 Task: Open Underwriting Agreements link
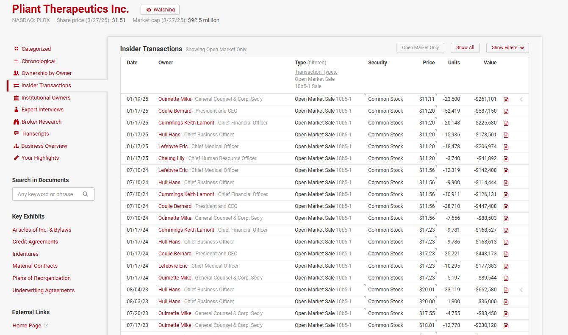(44, 291)
